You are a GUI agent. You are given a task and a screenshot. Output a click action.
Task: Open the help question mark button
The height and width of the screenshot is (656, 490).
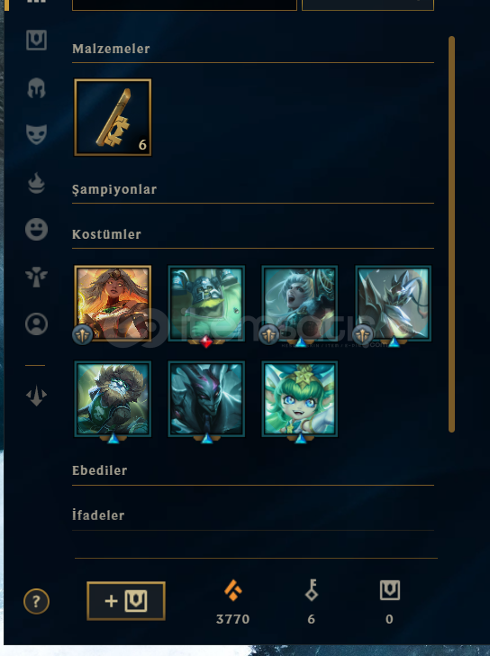(36, 601)
